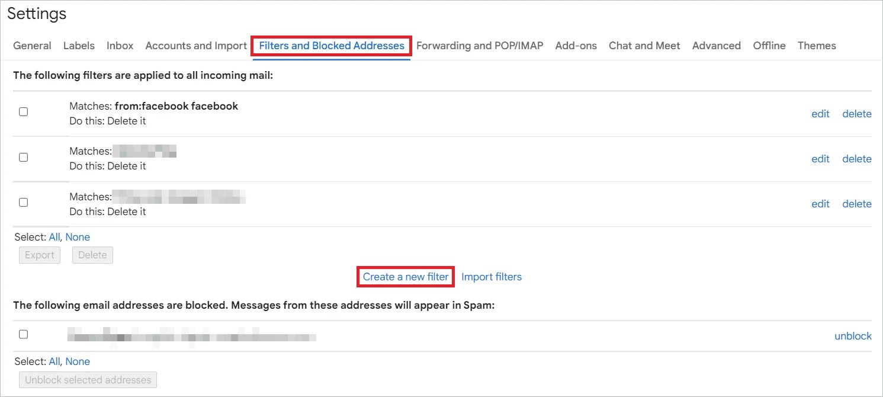Edit the from:facebook filter
Viewport: 883px width, 397px height.
pyautogui.click(x=820, y=113)
